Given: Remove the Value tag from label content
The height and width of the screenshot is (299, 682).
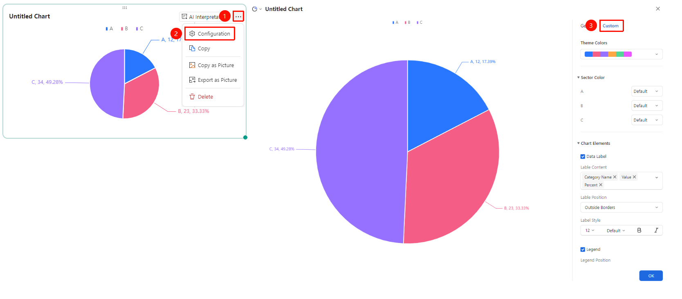Looking at the screenshot, I should click(x=634, y=177).
